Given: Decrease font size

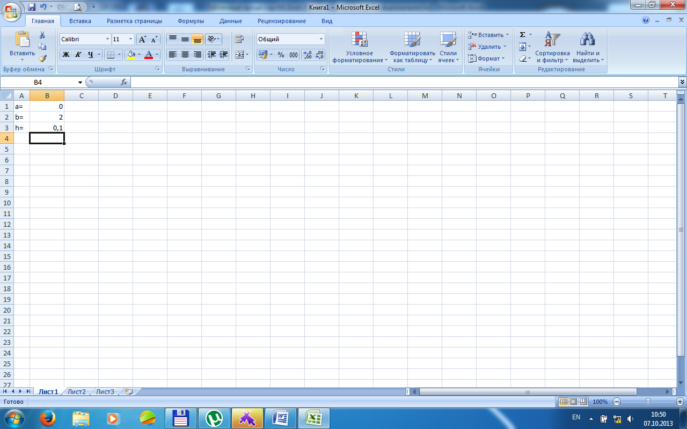Looking at the screenshot, I should (155, 39).
